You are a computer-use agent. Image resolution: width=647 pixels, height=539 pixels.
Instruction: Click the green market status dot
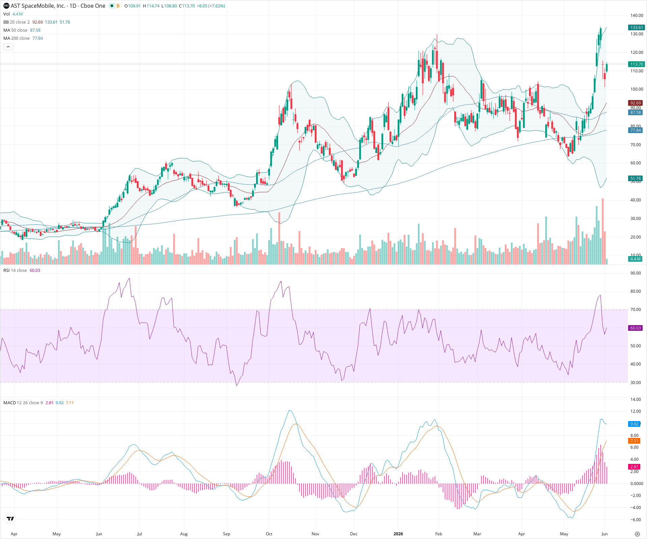click(x=112, y=6)
